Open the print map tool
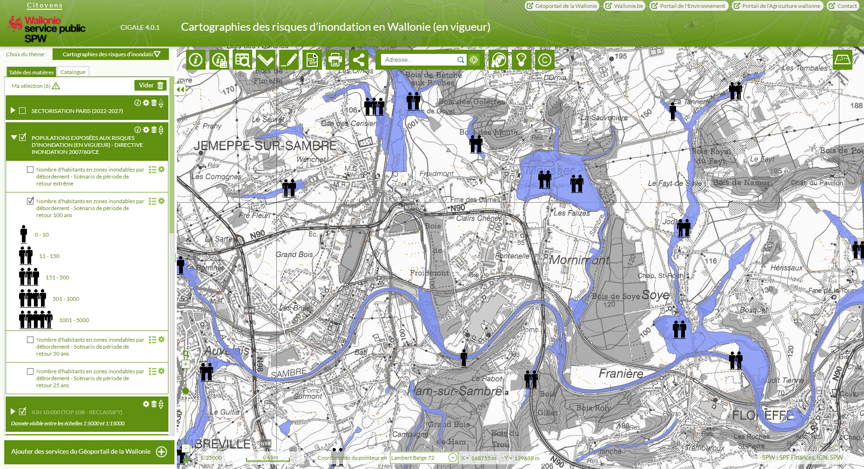 click(335, 60)
